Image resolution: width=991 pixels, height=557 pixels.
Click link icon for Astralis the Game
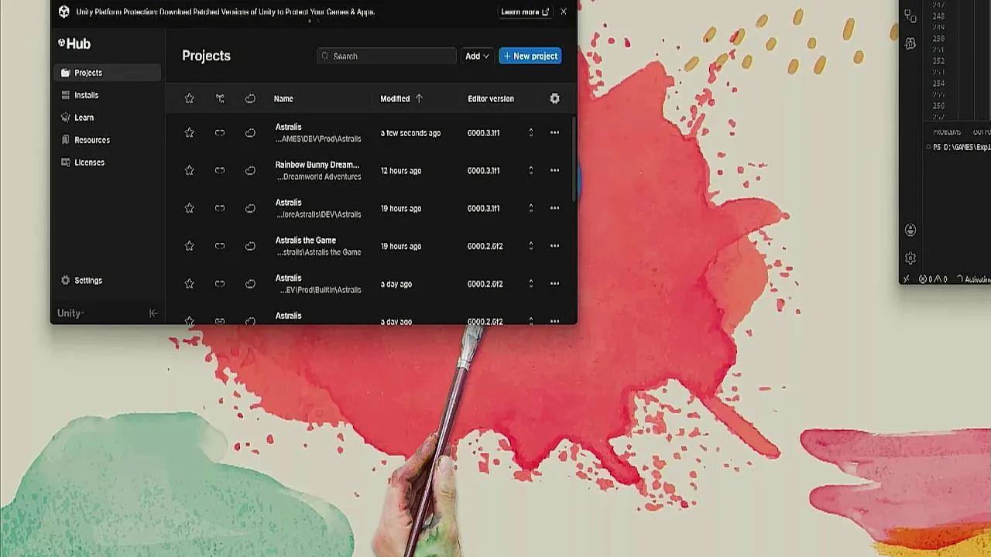point(220,246)
